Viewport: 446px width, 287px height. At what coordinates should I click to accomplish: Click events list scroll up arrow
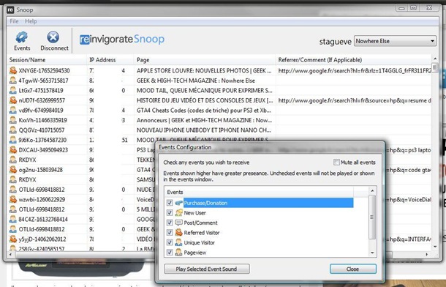372,190
